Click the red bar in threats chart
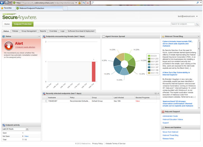The height and width of the screenshot is (147, 203). [x=94, y=71]
